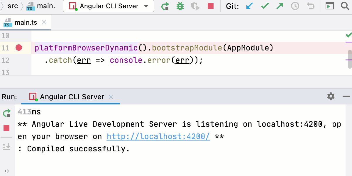
Task: Open Run panel settings gear
Action: [x=331, y=96]
